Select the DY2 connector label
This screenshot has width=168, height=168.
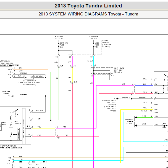75,82
